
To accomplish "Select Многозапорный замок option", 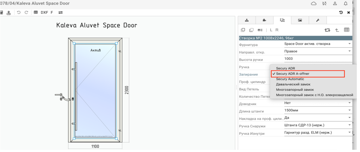I will coord(295,89).
